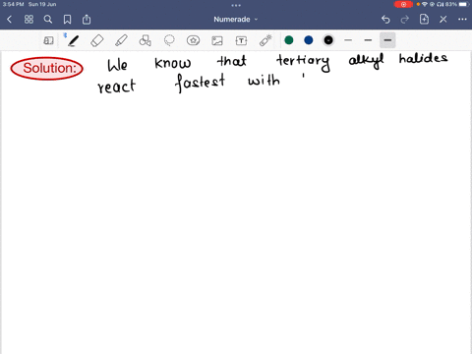Select the Pen tool
Image resolution: width=472 pixels, height=354 pixels.
(x=73, y=40)
